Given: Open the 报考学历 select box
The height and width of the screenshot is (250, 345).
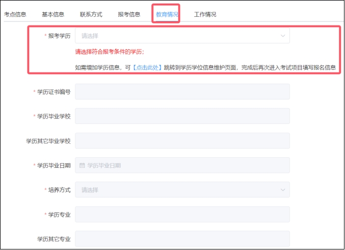Looking at the screenshot, I should click(178, 36).
